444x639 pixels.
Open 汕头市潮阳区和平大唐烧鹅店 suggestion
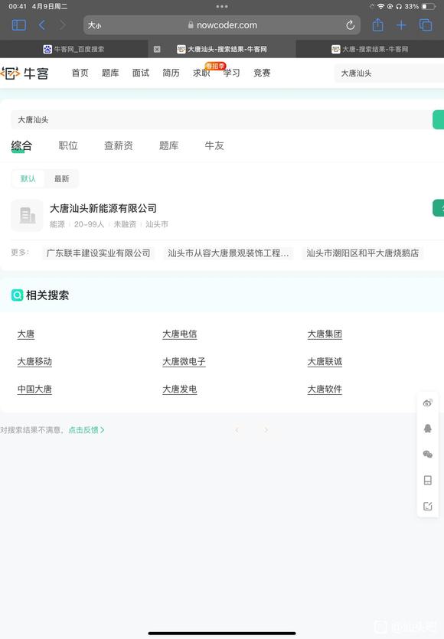click(362, 253)
